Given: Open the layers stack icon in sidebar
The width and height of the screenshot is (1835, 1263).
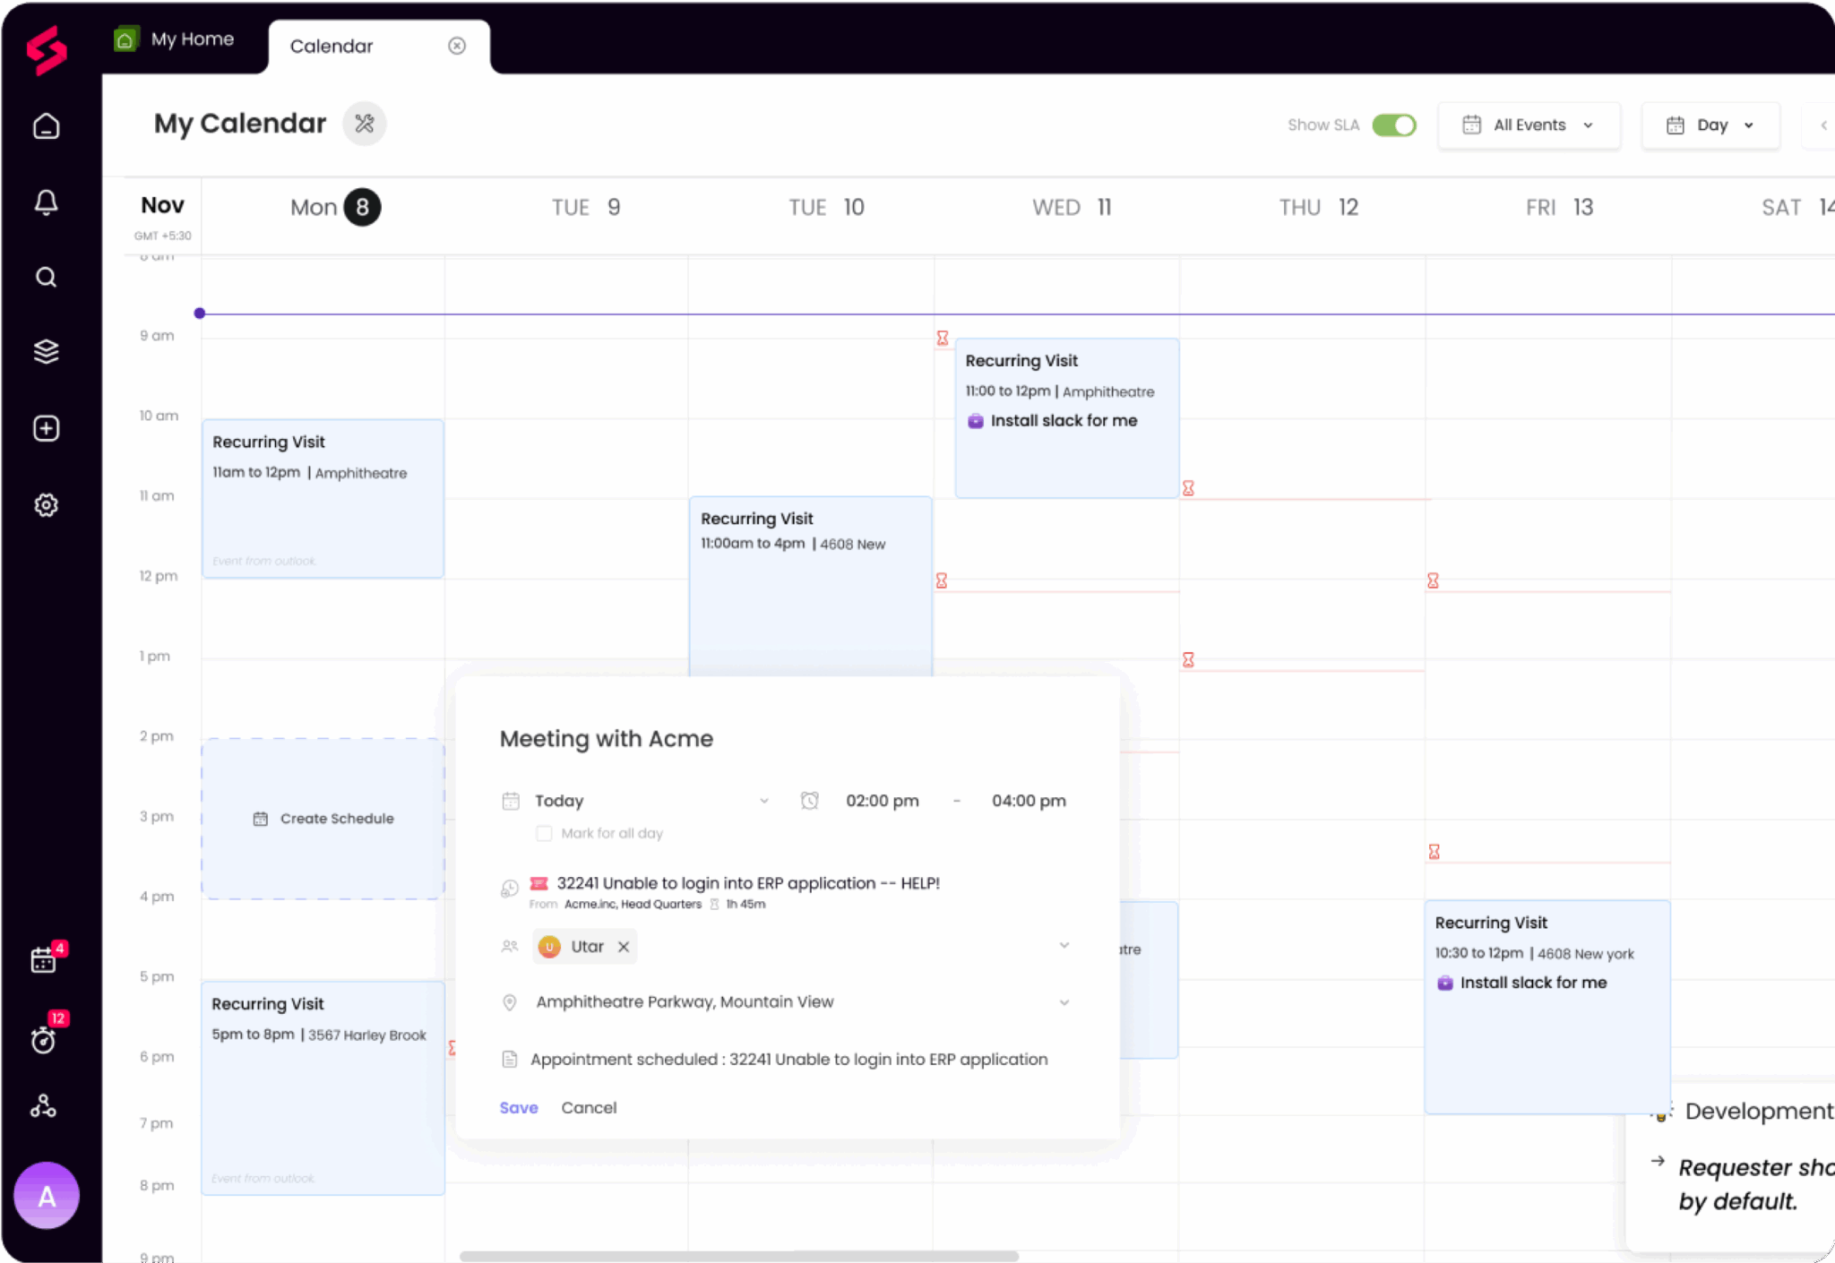Looking at the screenshot, I should [47, 352].
